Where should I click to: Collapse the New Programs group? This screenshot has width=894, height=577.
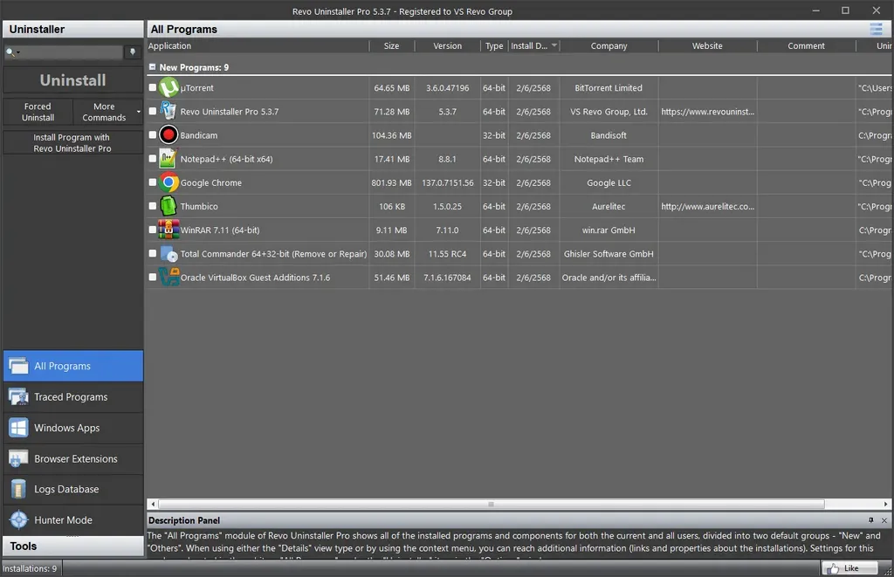point(152,66)
